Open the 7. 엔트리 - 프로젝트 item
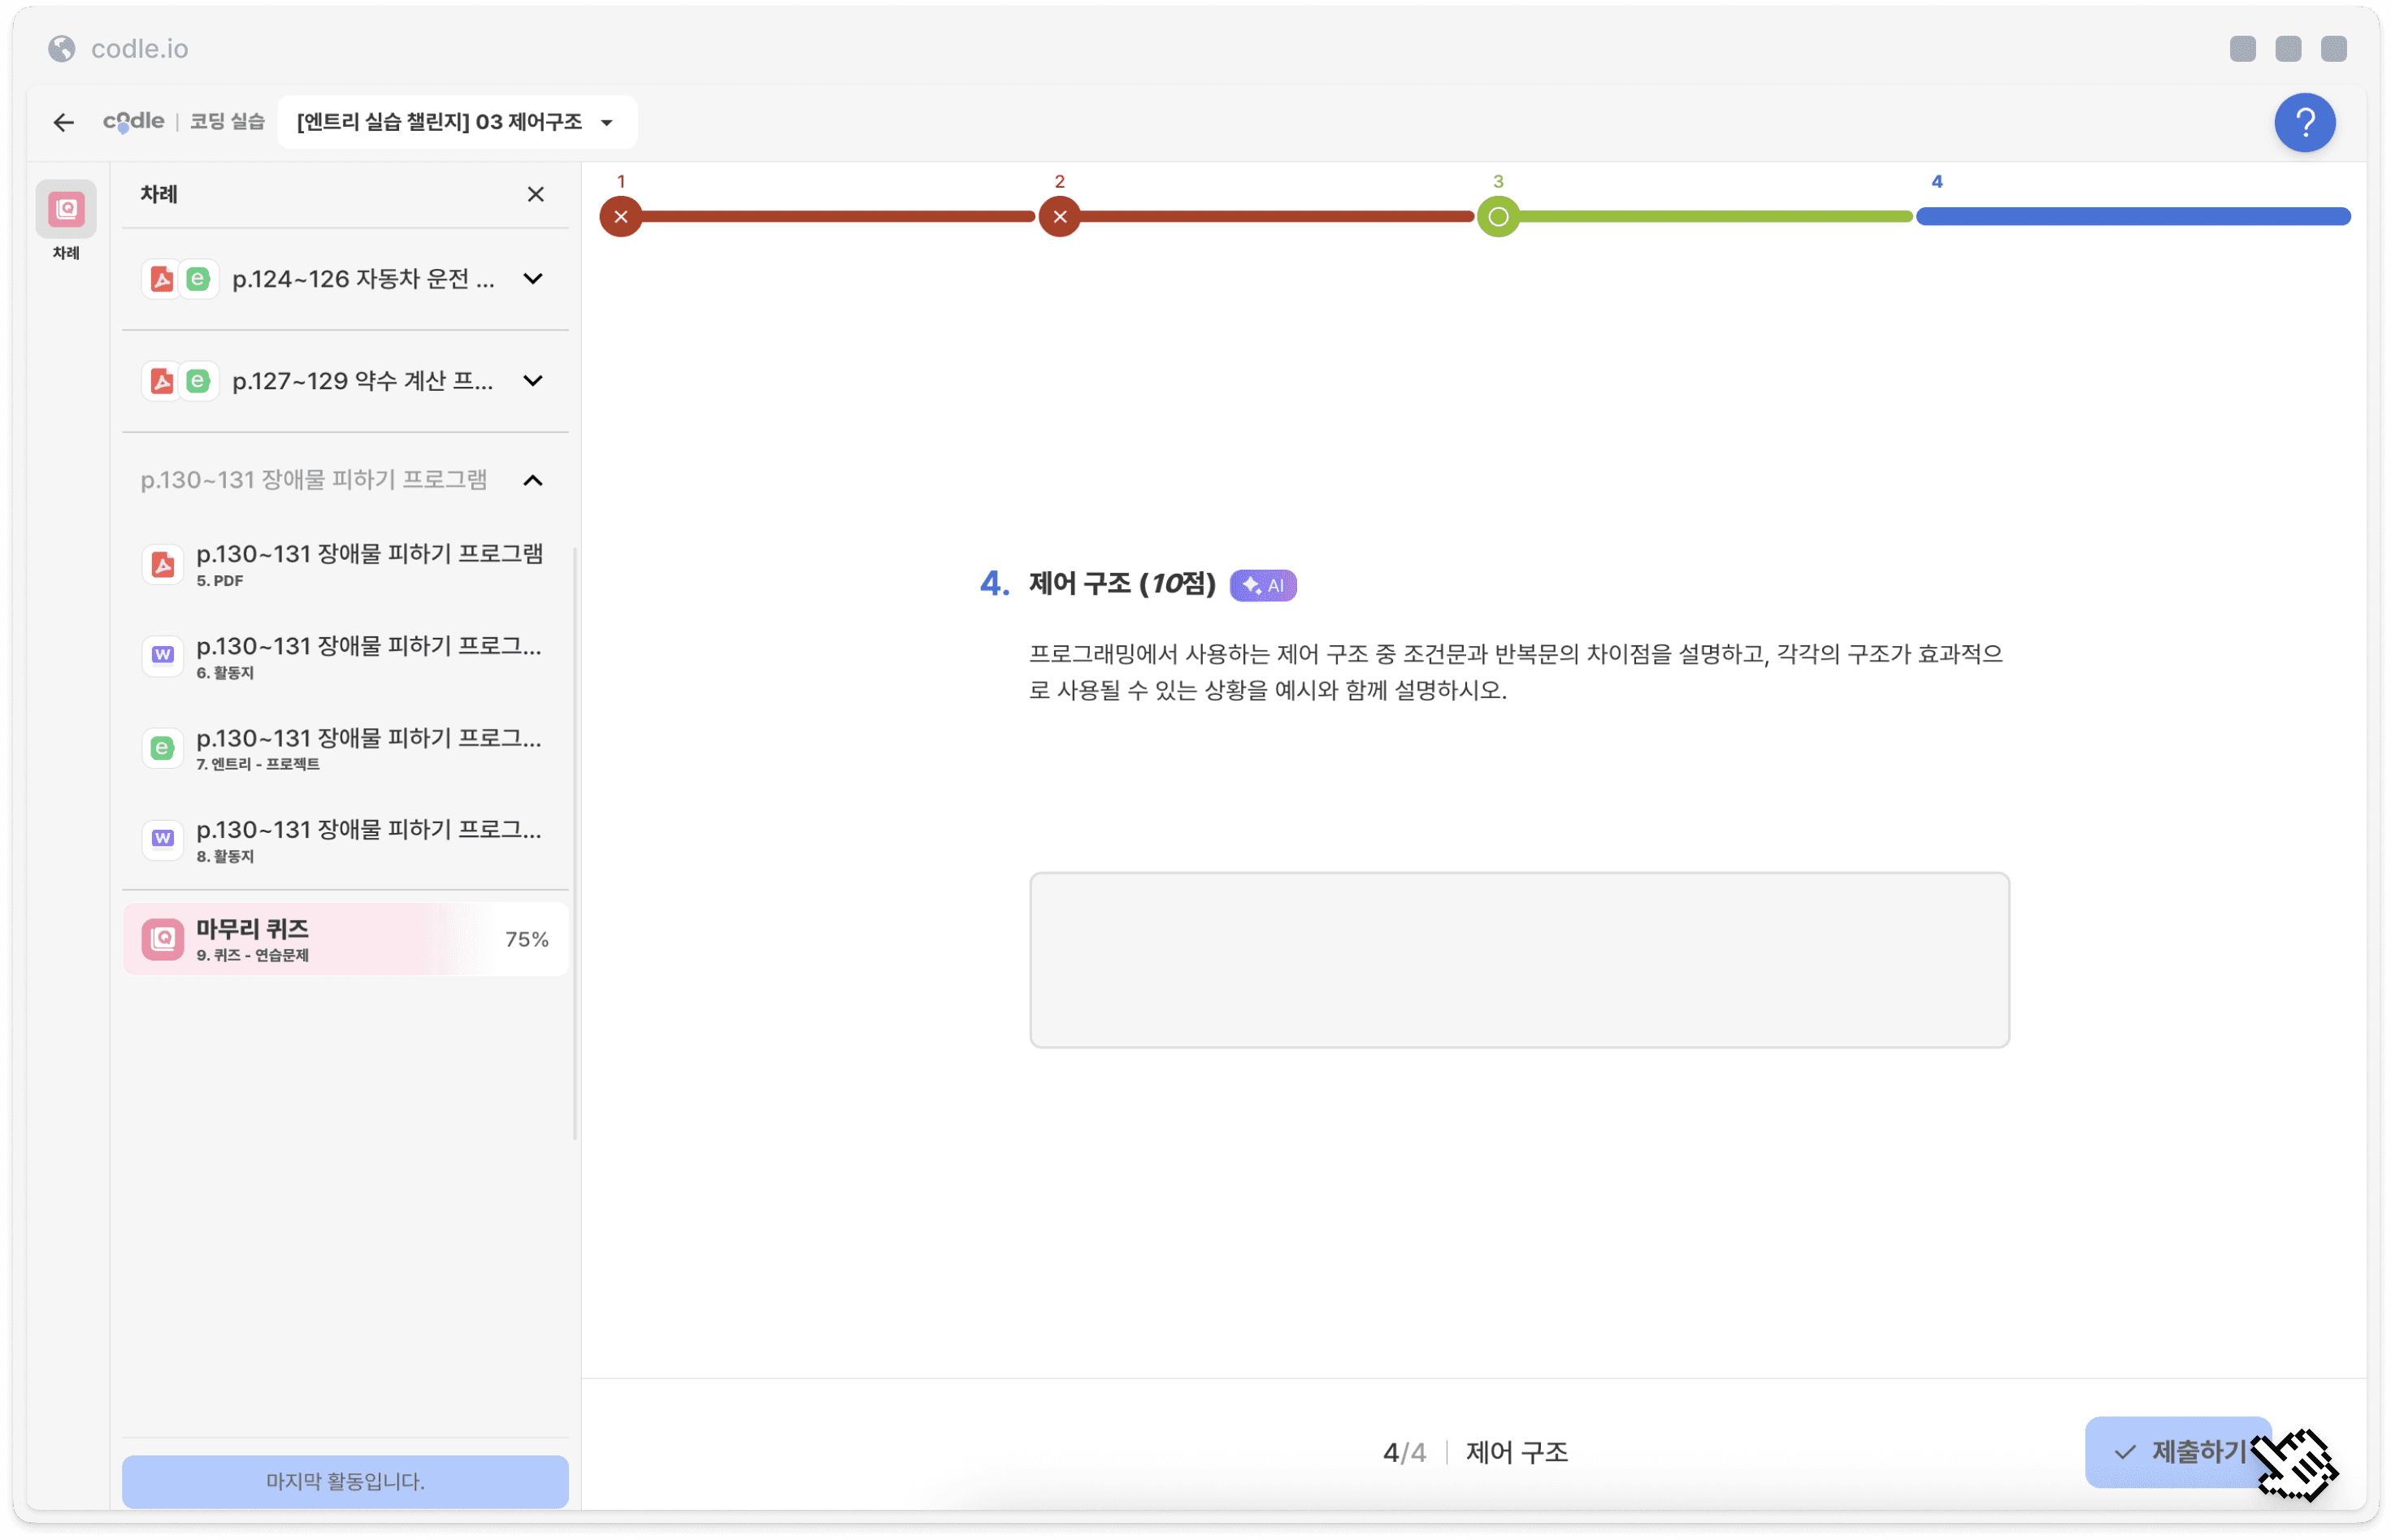Image resolution: width=2391 pixels, height=1540 pixels. click(345, 749)
